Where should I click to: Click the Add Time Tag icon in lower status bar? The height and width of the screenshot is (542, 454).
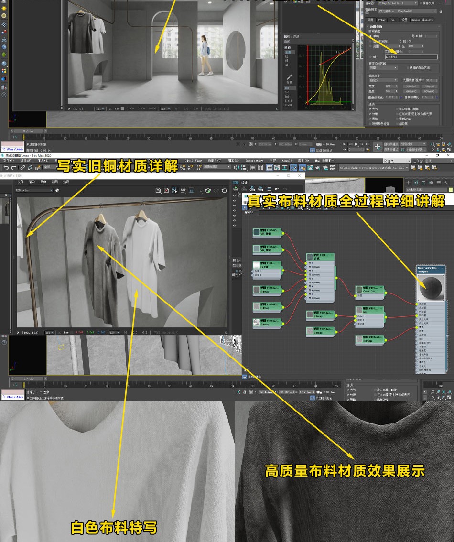tap(313, 398)
